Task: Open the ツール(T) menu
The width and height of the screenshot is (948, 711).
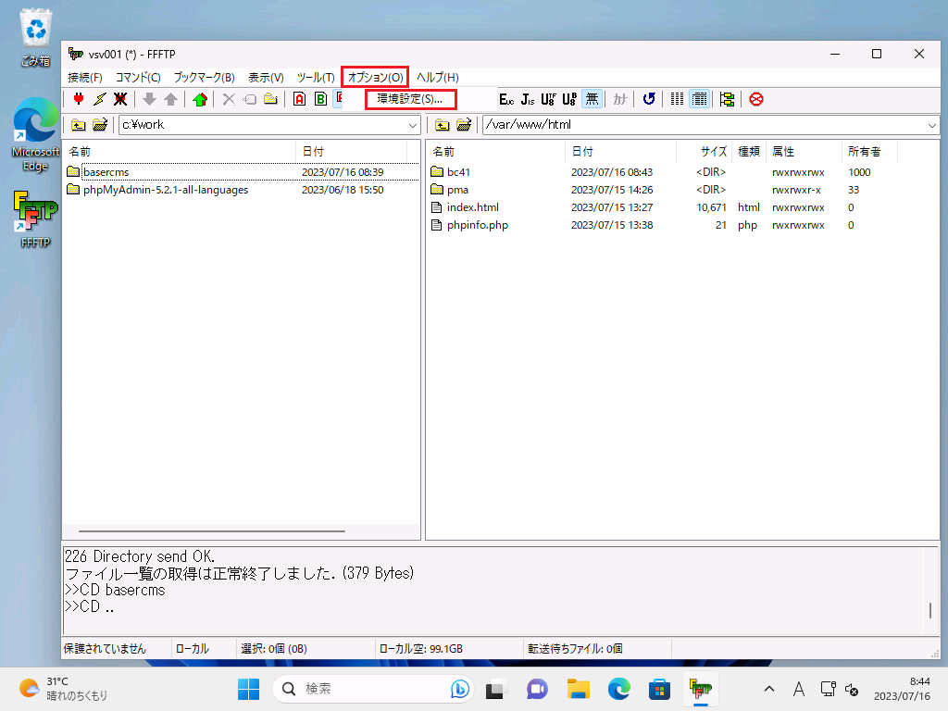Action: 315,77
